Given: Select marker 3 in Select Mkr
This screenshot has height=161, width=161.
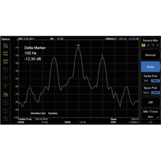Looking at the screenshot, I should pyautogui.click(x=153, y=45).
